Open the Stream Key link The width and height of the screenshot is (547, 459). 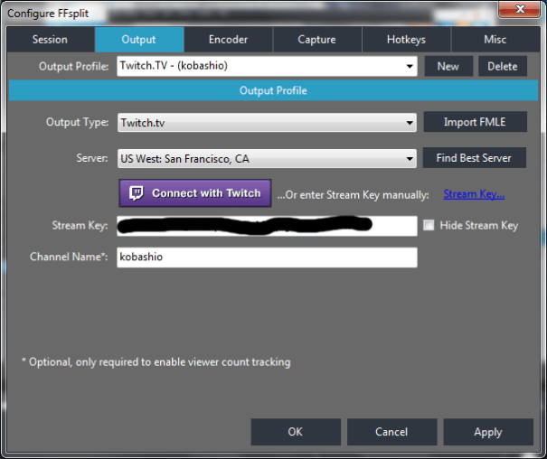474,193
